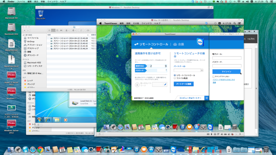Open the パスワードを忘れた方はこちら link
The width and height of the screenshot is (276, 155).
[x=224, y=80]
